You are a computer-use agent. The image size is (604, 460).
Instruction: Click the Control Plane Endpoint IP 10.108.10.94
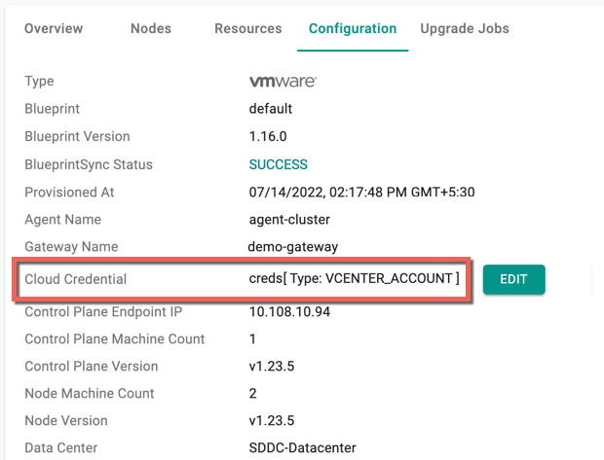pos(289,311)
